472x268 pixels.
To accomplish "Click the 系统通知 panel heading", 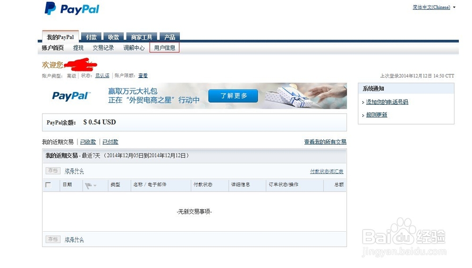I will coord(373,89).
